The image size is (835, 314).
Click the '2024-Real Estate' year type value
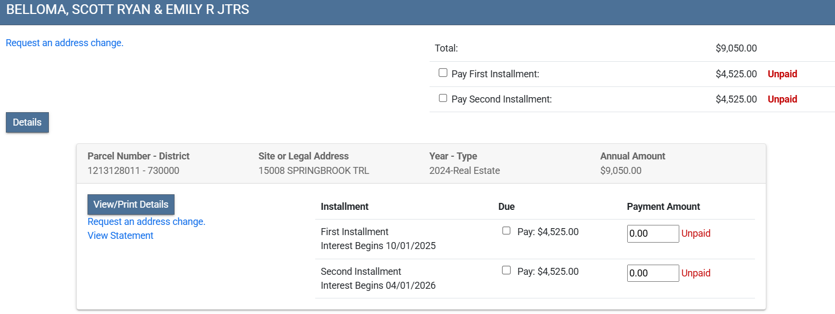(x=464, y=171)
